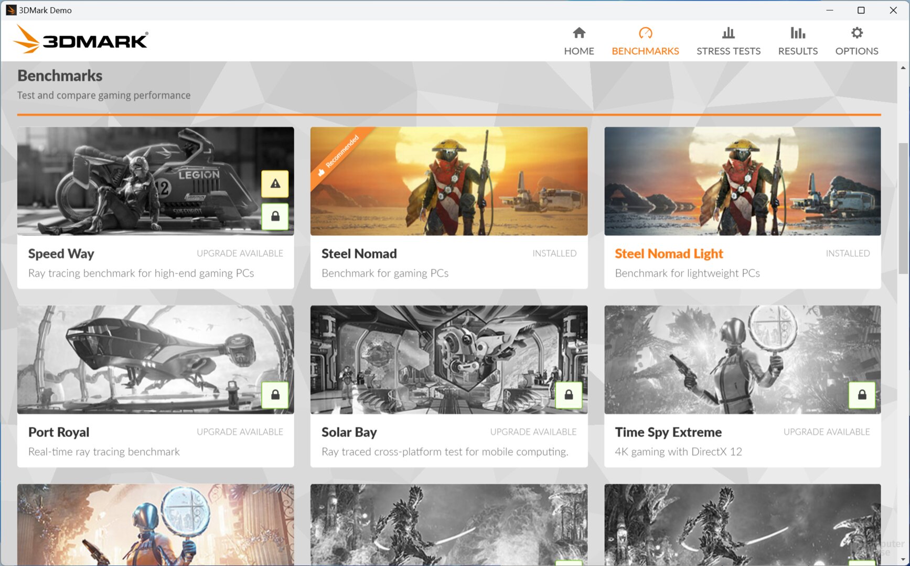Open the Steel Nomad benchmark image
910x566 pixels.
[449, 181]
